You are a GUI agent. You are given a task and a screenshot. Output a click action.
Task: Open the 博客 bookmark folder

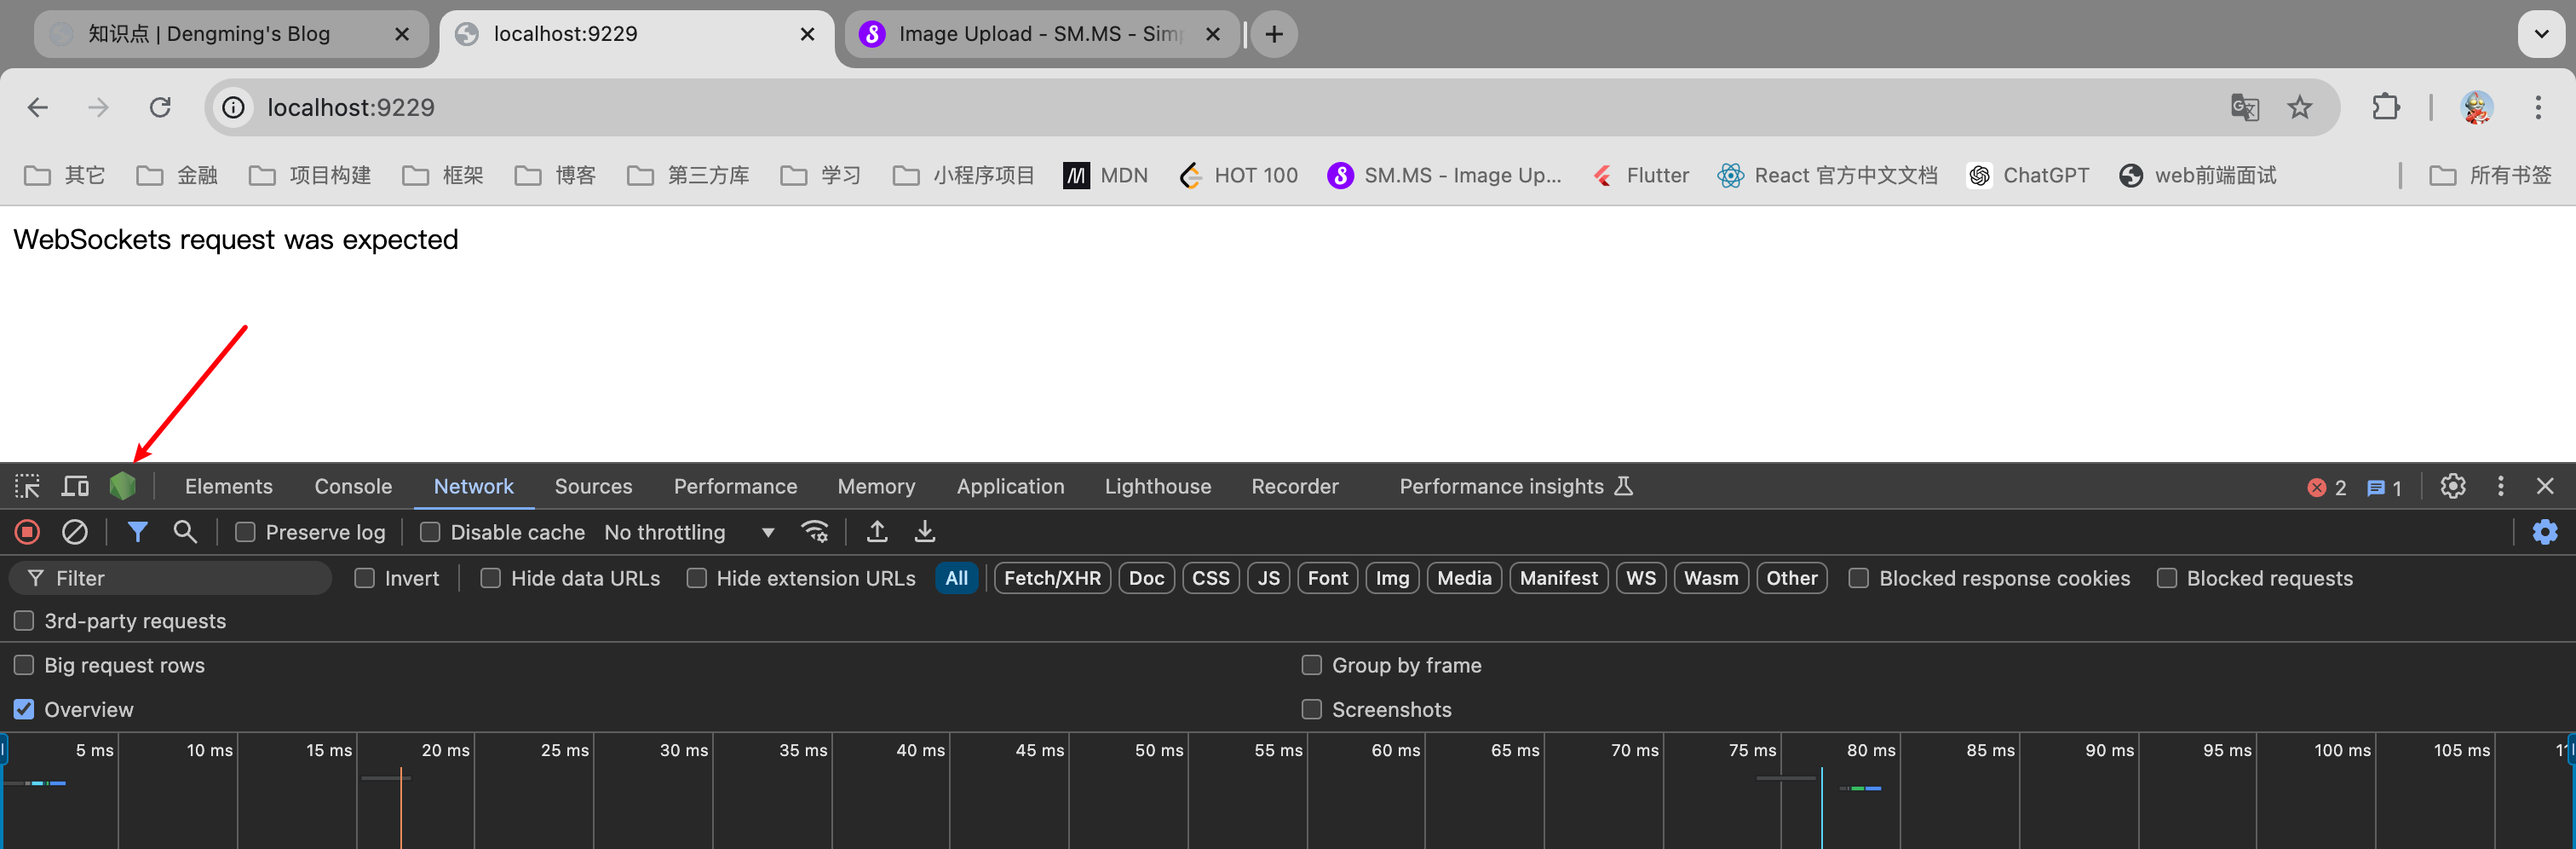555,176
